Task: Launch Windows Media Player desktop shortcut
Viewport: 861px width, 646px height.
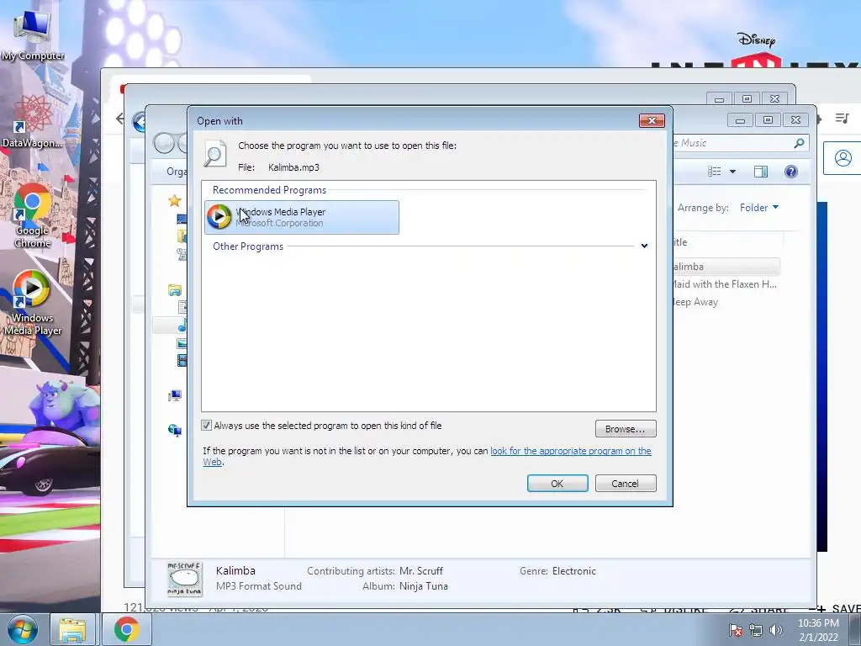Action: (33, 303)
